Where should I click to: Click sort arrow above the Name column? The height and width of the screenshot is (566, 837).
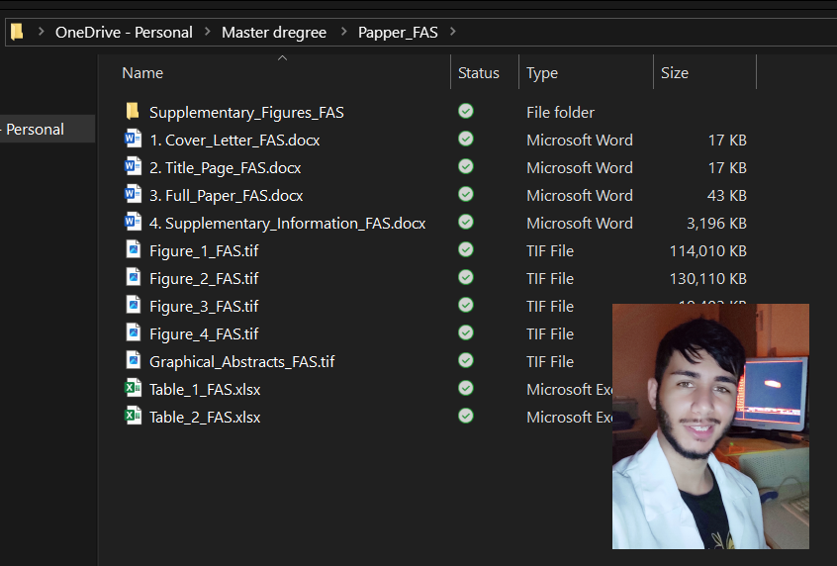point(282,57)
